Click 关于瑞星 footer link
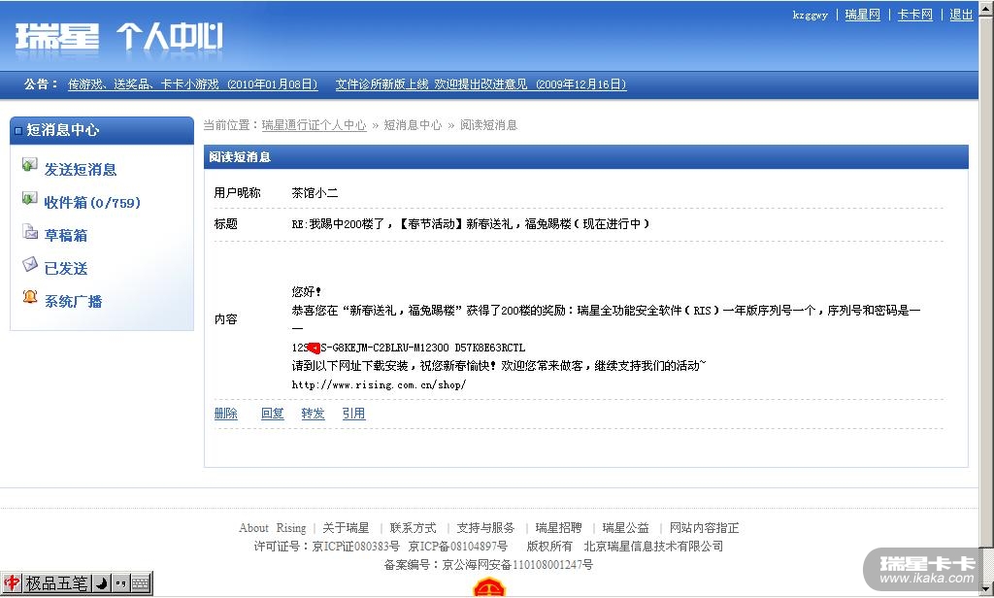The image size is (994, 598). (346, 527)
